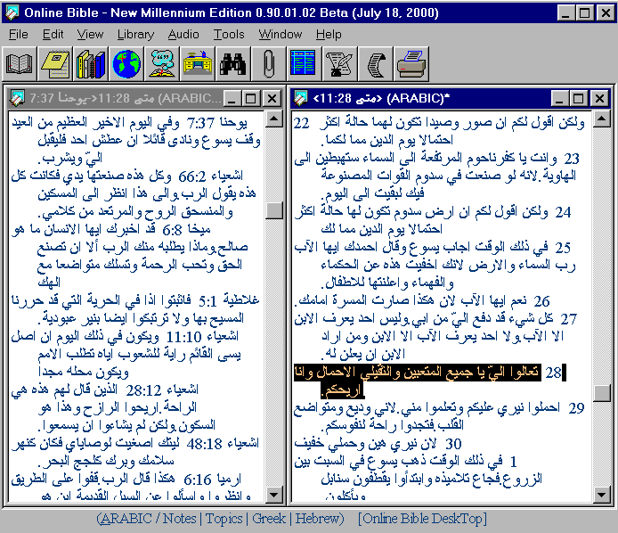This screenshot has height=533, width=618.
Task: Click the paperclip toolbar icon
Action: 268,64
